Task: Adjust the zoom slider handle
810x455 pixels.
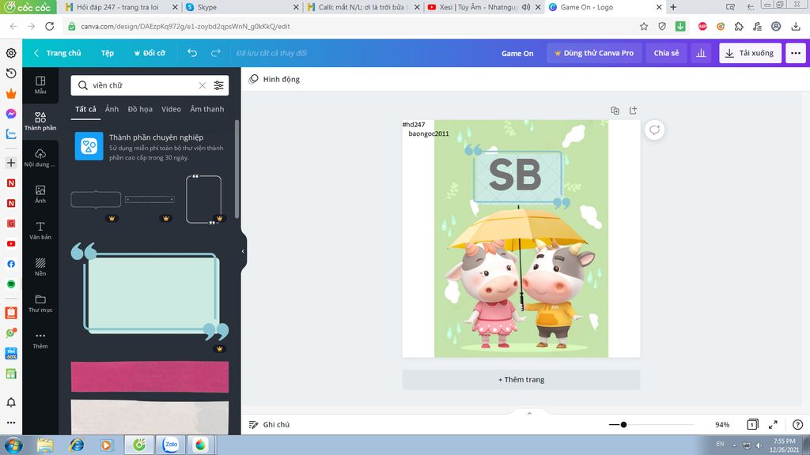Action: (623, 424)
